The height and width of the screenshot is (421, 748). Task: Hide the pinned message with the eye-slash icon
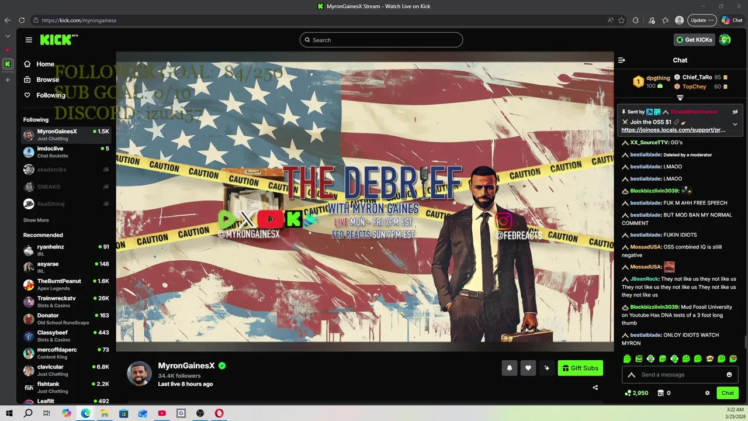[735, 112]
